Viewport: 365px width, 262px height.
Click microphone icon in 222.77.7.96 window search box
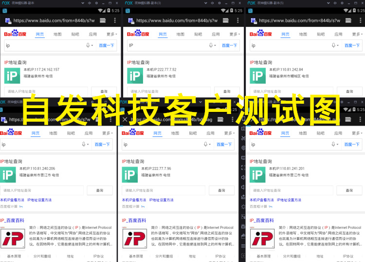(x=205, y=144)
